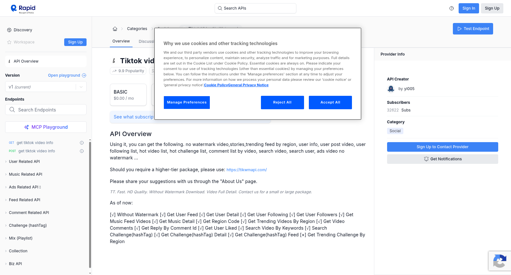
Task: Open the tikwmapi.com link
Action: tap(247, 170)
